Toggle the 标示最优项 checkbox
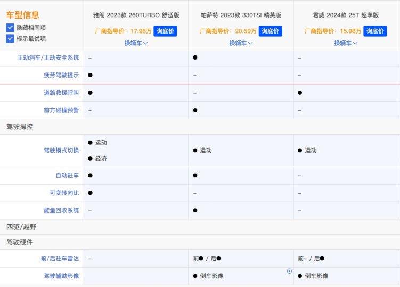 click(x=10, y=38)
